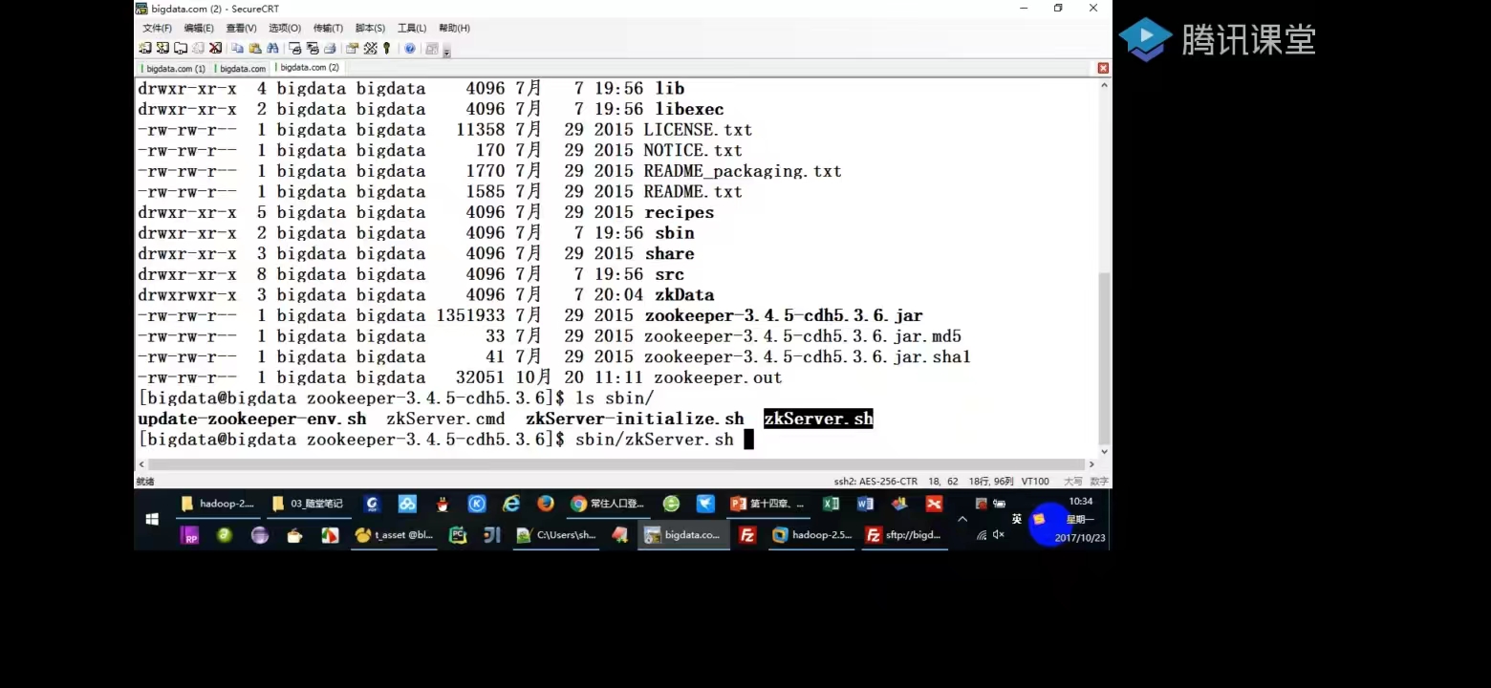1491x688 pixels.
Task: Click the terminal scrollbar up arrow
Action: click(1105, 85)
